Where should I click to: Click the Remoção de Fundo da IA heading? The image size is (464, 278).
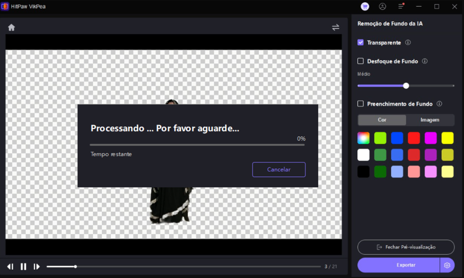tap(390, 24)
